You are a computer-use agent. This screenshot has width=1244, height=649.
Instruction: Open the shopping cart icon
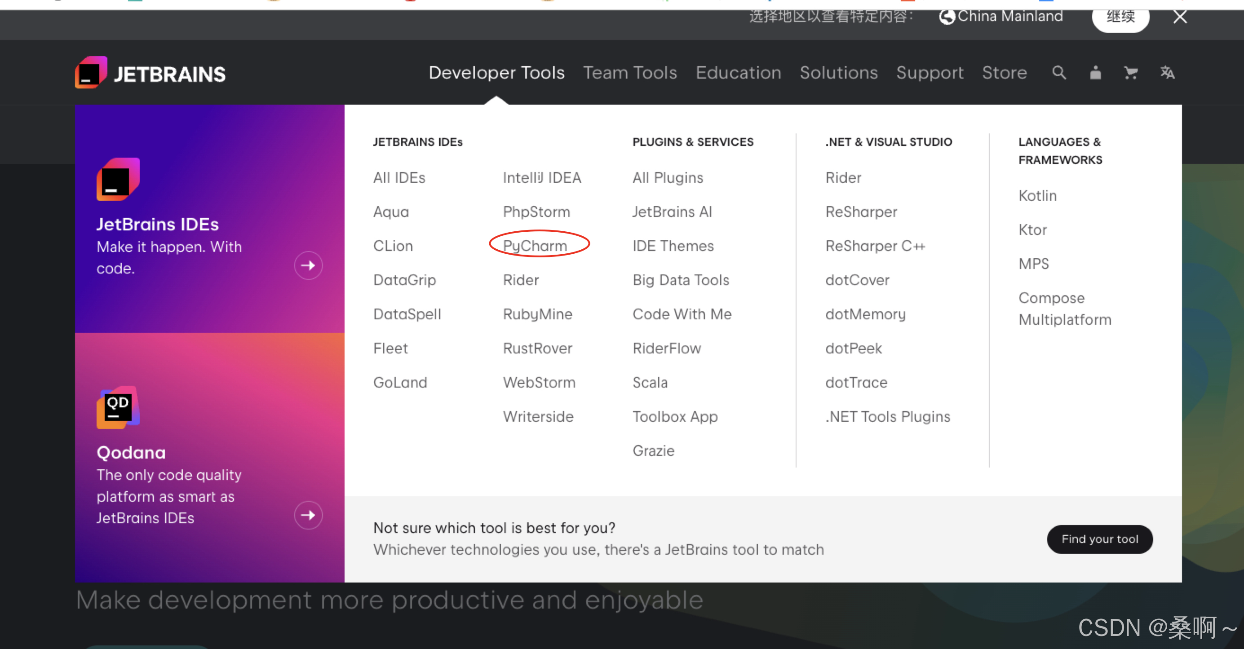(x=1131, y=73)
